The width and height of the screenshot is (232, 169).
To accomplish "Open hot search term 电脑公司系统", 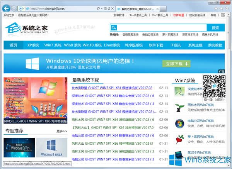I will click(150, 35).
